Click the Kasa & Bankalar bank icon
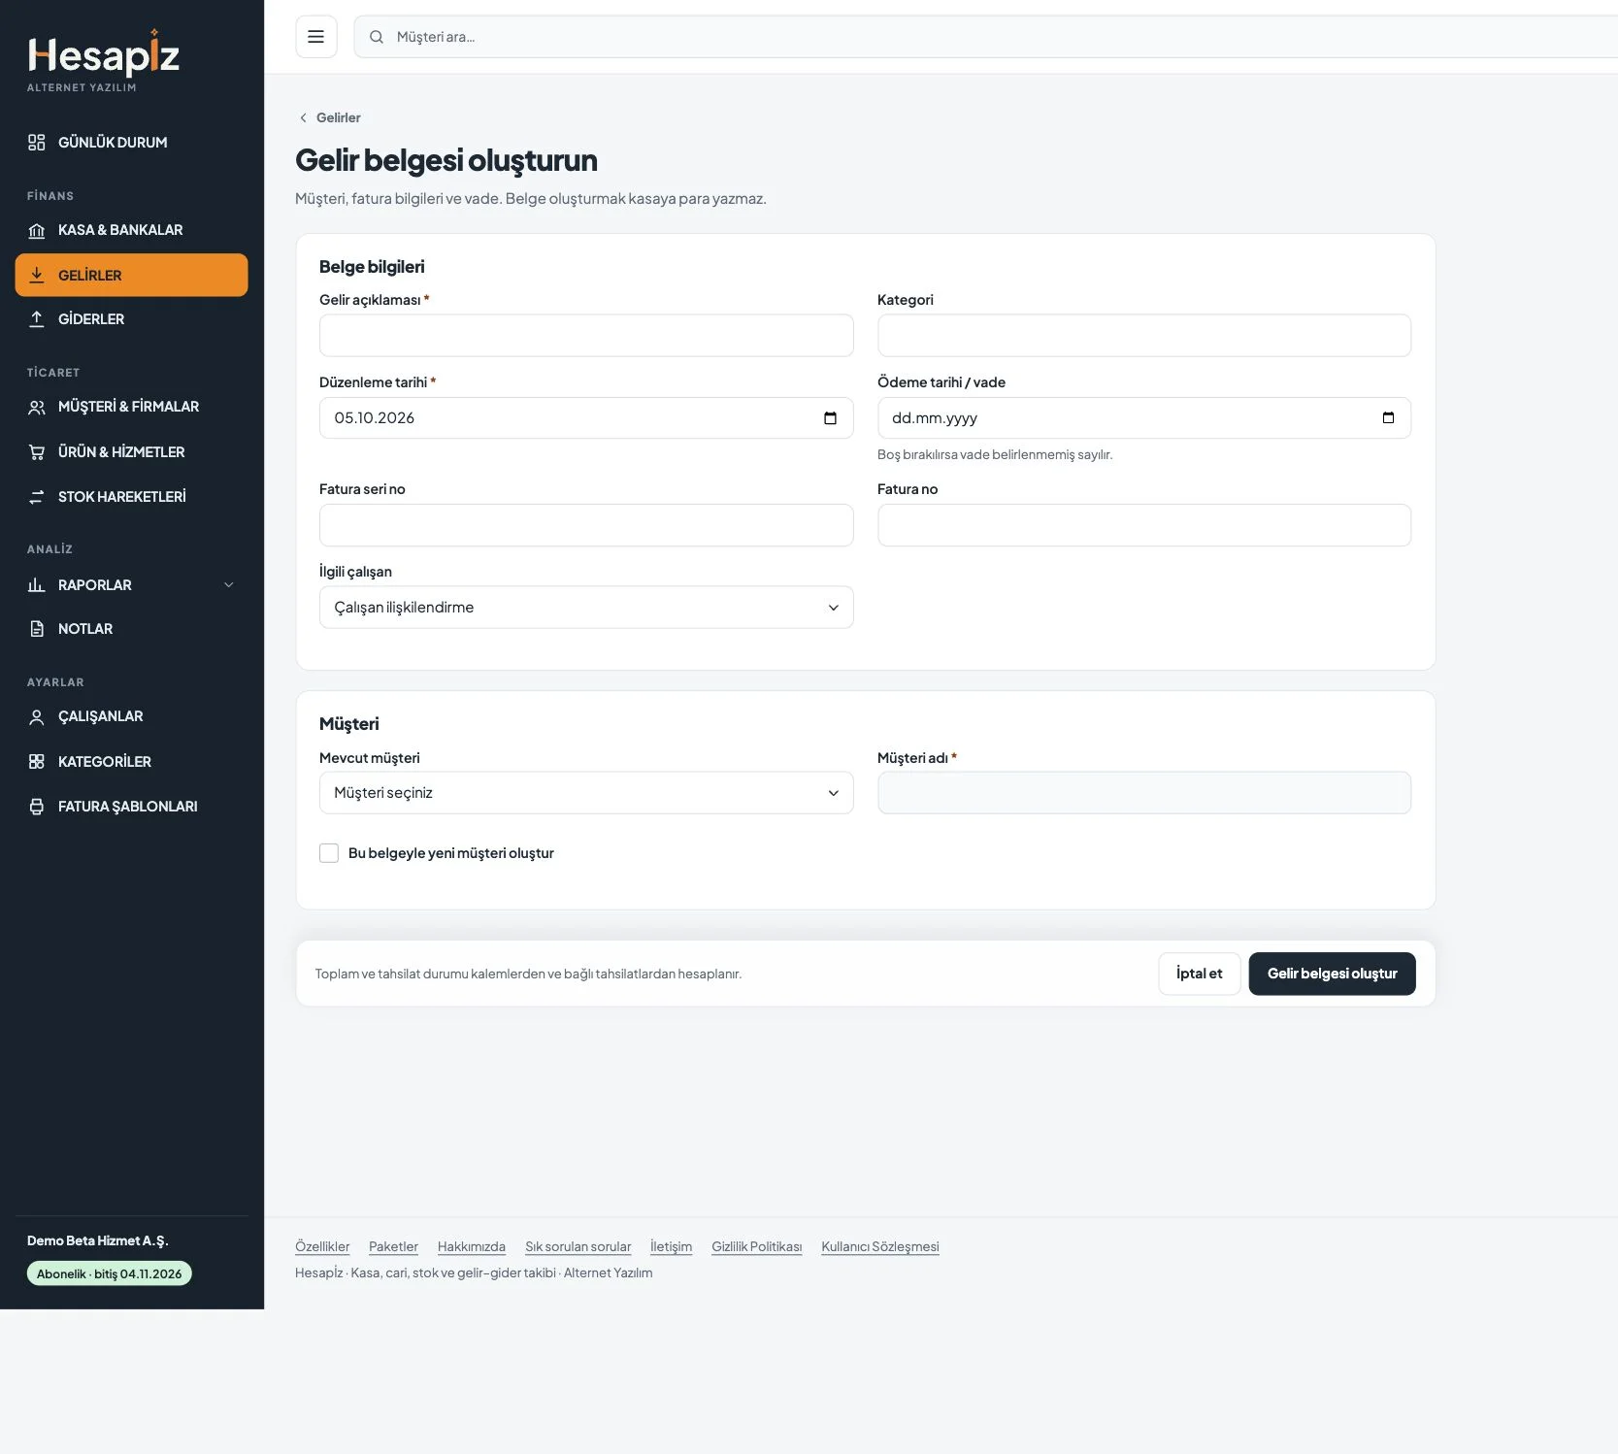The image size is (1618, 1454). (x=37, y=230)
